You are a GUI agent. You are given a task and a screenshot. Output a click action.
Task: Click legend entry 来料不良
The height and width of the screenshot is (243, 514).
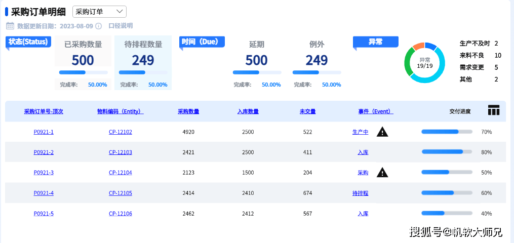(471, 56)
